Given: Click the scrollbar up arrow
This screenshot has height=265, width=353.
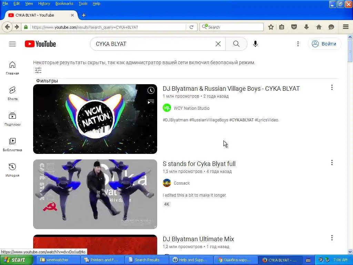Looking at the screenshot, I should [x=350, y=37].
